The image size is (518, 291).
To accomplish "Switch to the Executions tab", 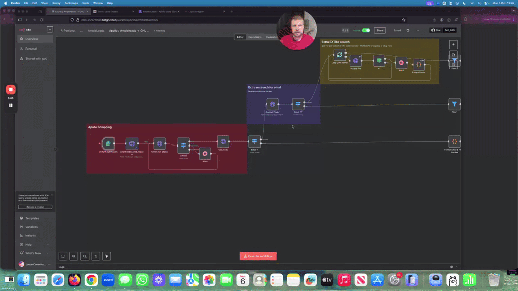I will 256,37.
